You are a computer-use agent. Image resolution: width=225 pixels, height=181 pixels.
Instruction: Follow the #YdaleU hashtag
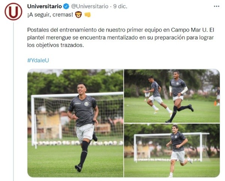tap(38, 60)
